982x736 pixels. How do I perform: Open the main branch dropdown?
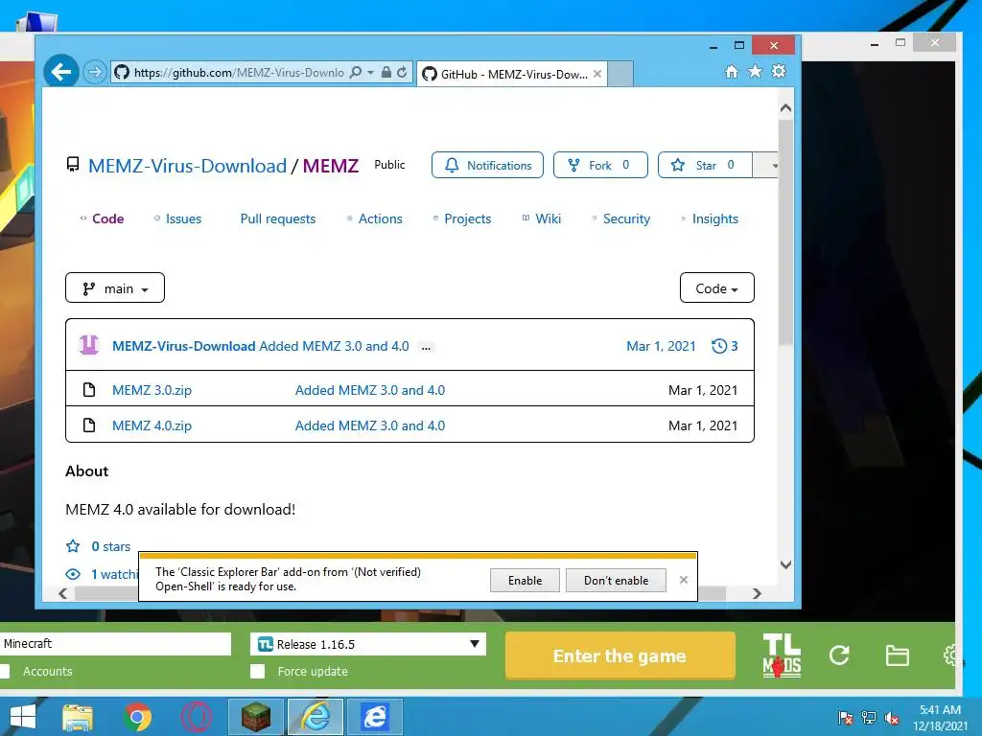tap(115, 287)
